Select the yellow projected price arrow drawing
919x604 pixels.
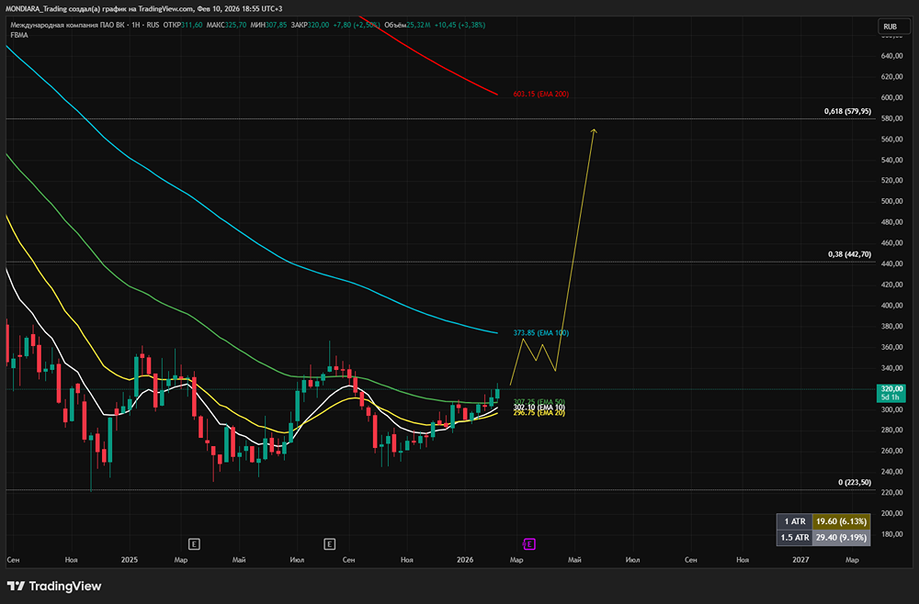tap(577, 246)
